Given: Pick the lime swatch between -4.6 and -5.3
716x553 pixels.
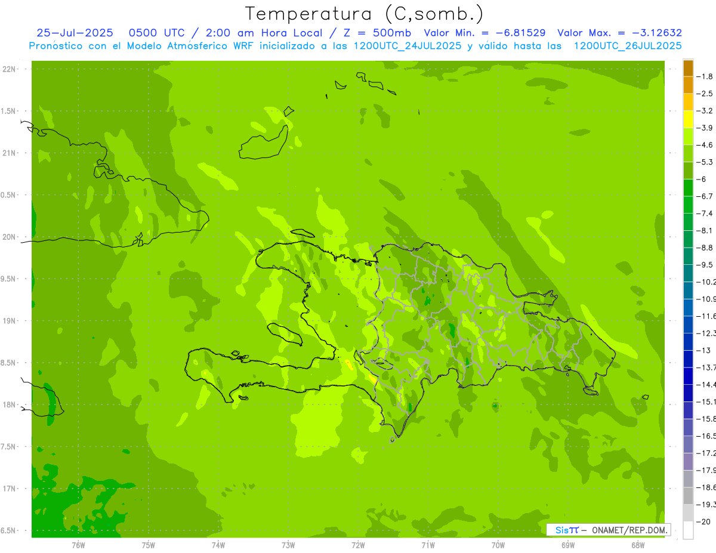Looking at the screenshot, I should [x=688, y=153].
